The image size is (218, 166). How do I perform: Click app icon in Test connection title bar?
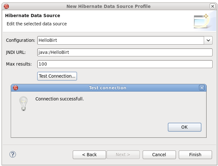coord(16,88)
